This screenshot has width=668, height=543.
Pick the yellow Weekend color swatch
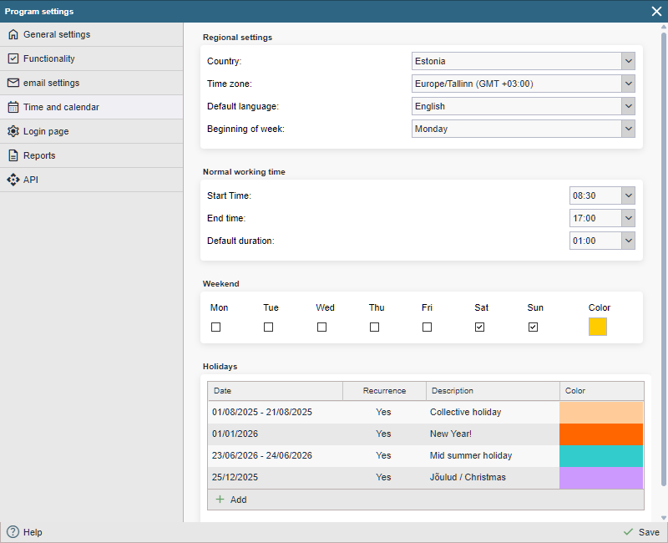tap(598, 327)
